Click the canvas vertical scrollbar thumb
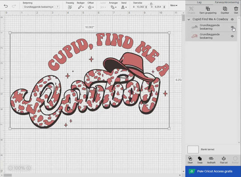The image size is (241, 177). tap(184, 18)
